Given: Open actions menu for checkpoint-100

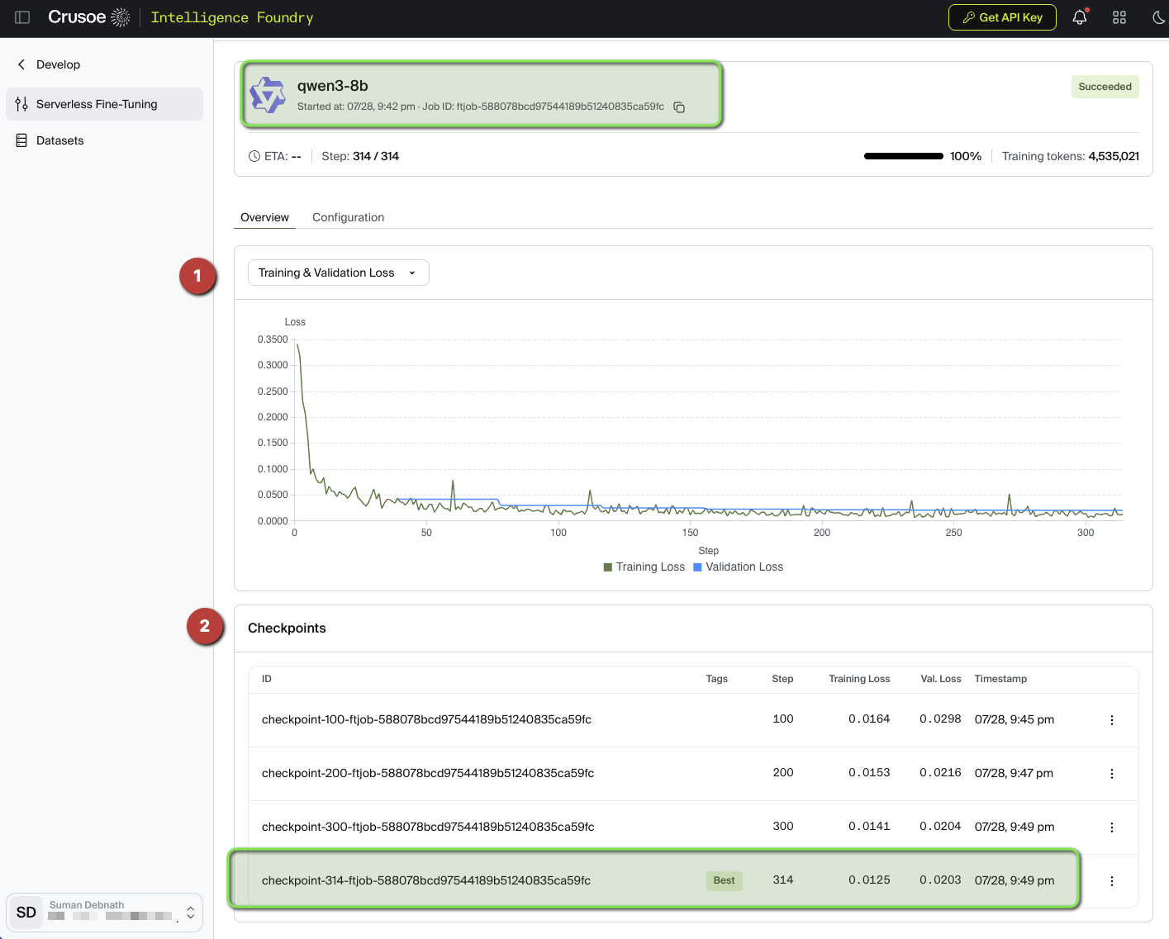Looking at the screenshot, I should pos(1112,720).
